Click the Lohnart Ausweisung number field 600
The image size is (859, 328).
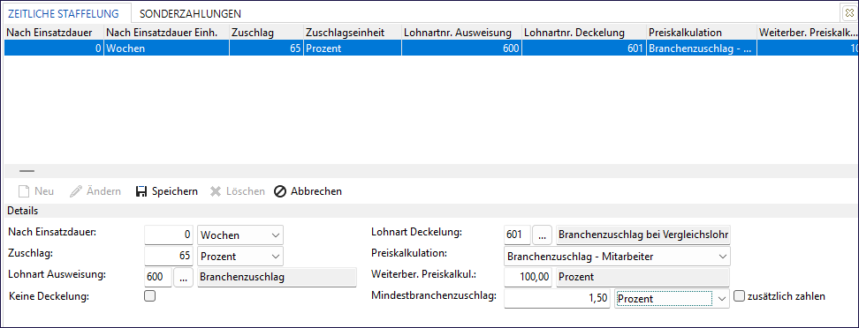158,278
